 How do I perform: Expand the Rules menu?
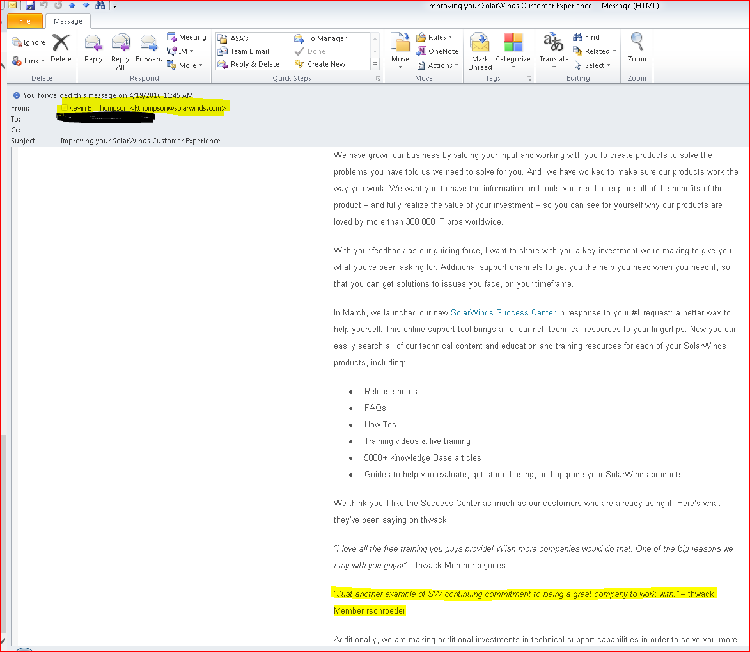click(x=434, y=37)
